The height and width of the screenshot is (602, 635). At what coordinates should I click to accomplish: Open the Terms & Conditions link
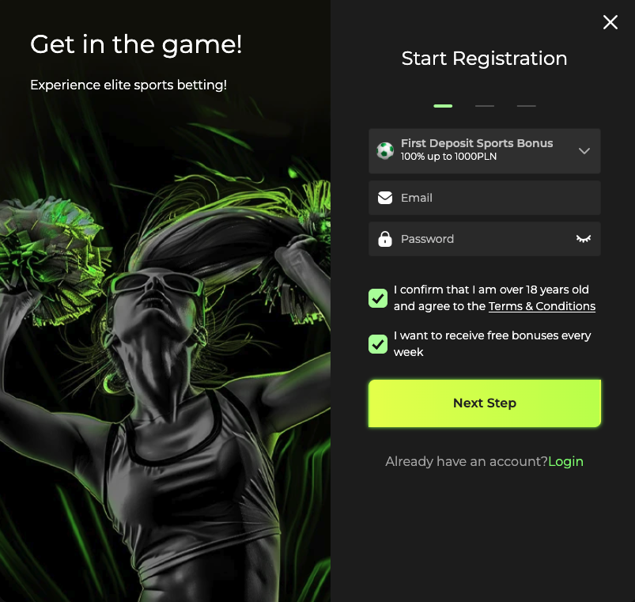(542, 306)
